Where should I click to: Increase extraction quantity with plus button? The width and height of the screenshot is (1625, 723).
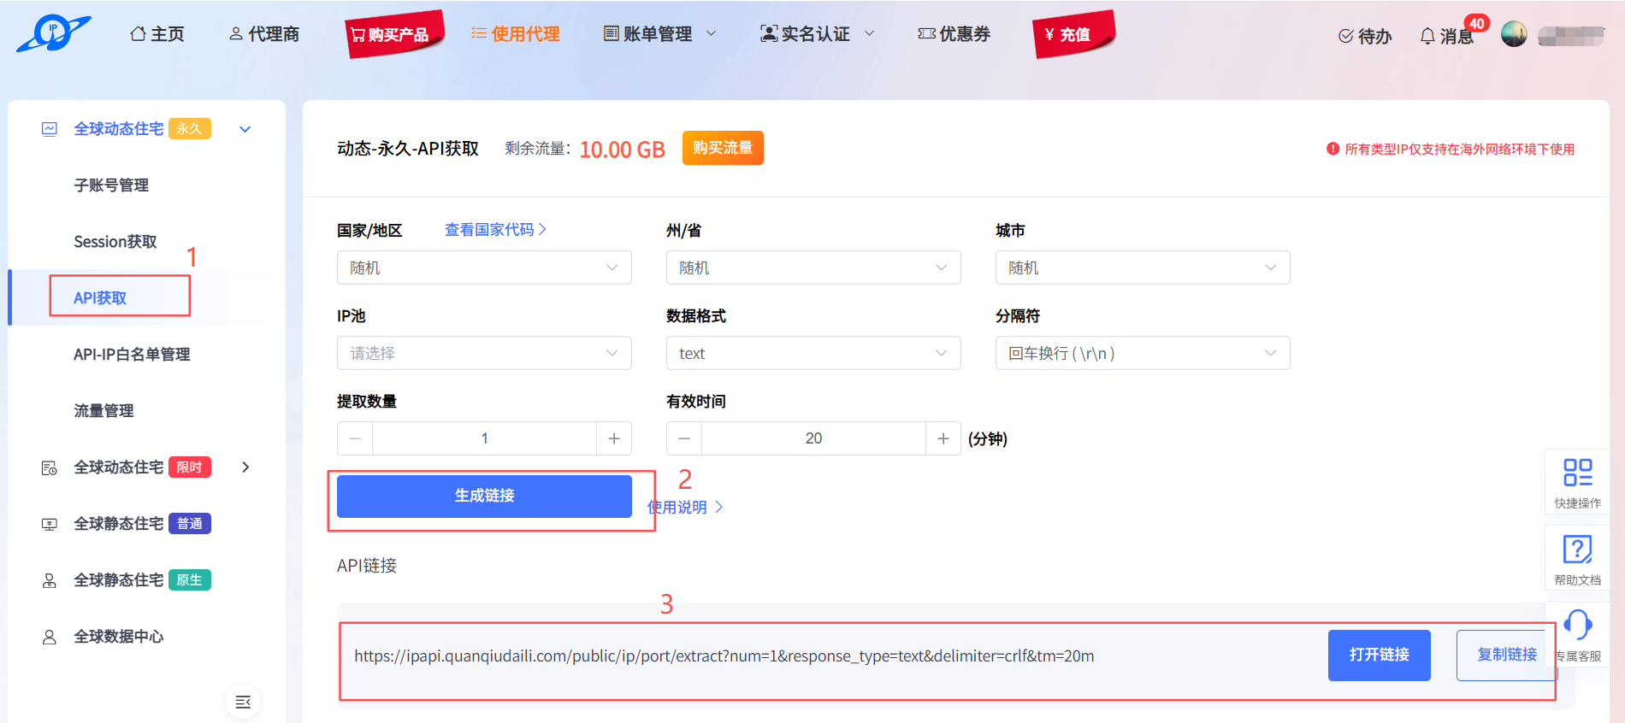point(614,438)
